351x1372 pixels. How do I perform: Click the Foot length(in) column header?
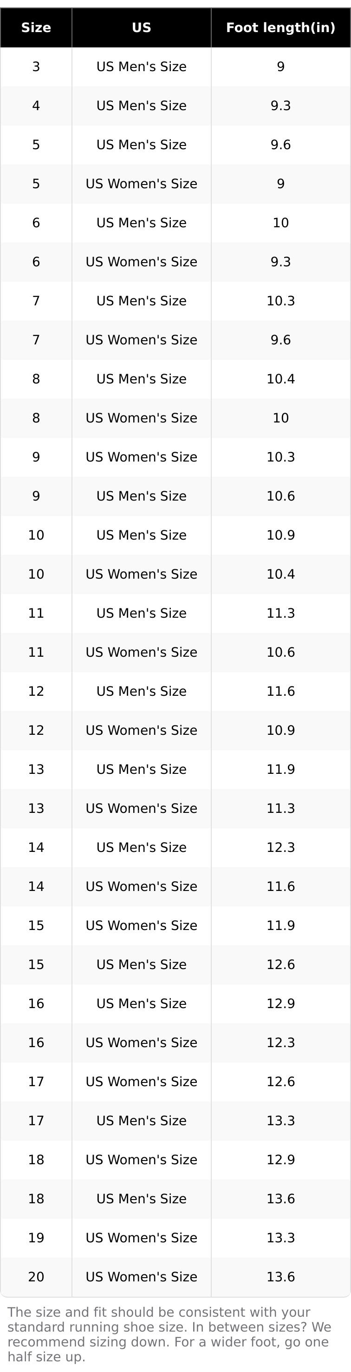click(x=280, y=28)
